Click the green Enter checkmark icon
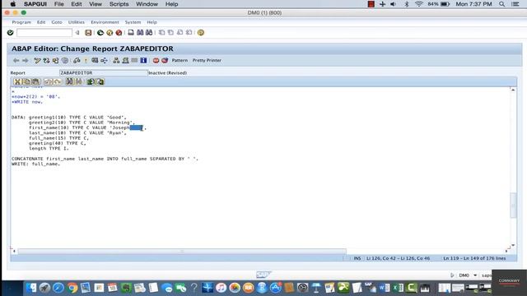Image resolution: width=527 pixels, height=296 pixels. 11,33
